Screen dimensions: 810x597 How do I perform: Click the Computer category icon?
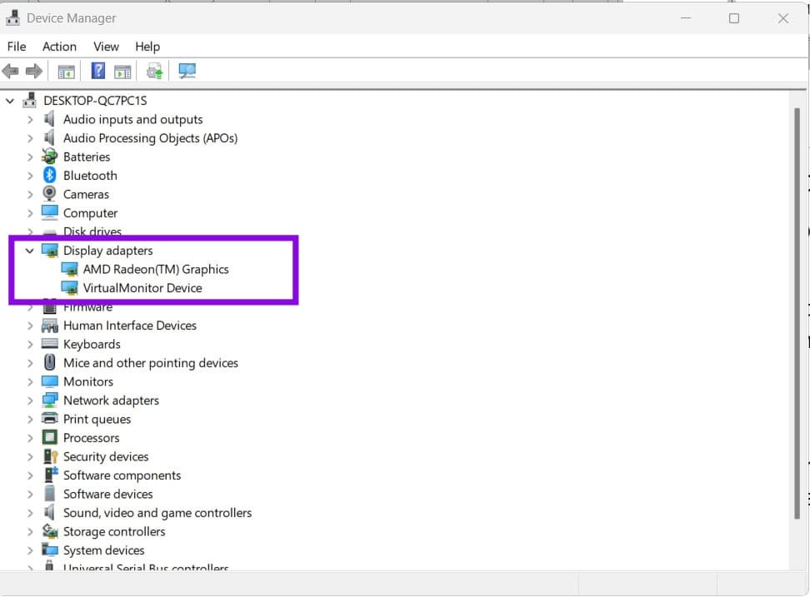tap(50, 212)
